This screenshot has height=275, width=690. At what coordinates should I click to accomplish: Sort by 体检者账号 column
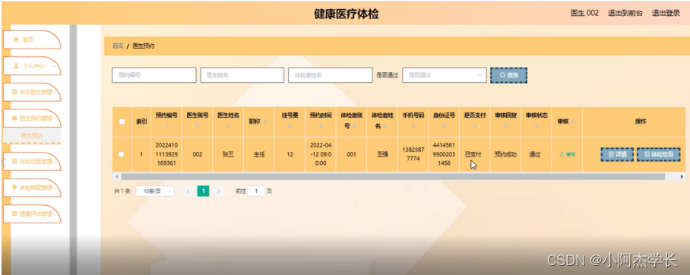(x=354, y=126)
